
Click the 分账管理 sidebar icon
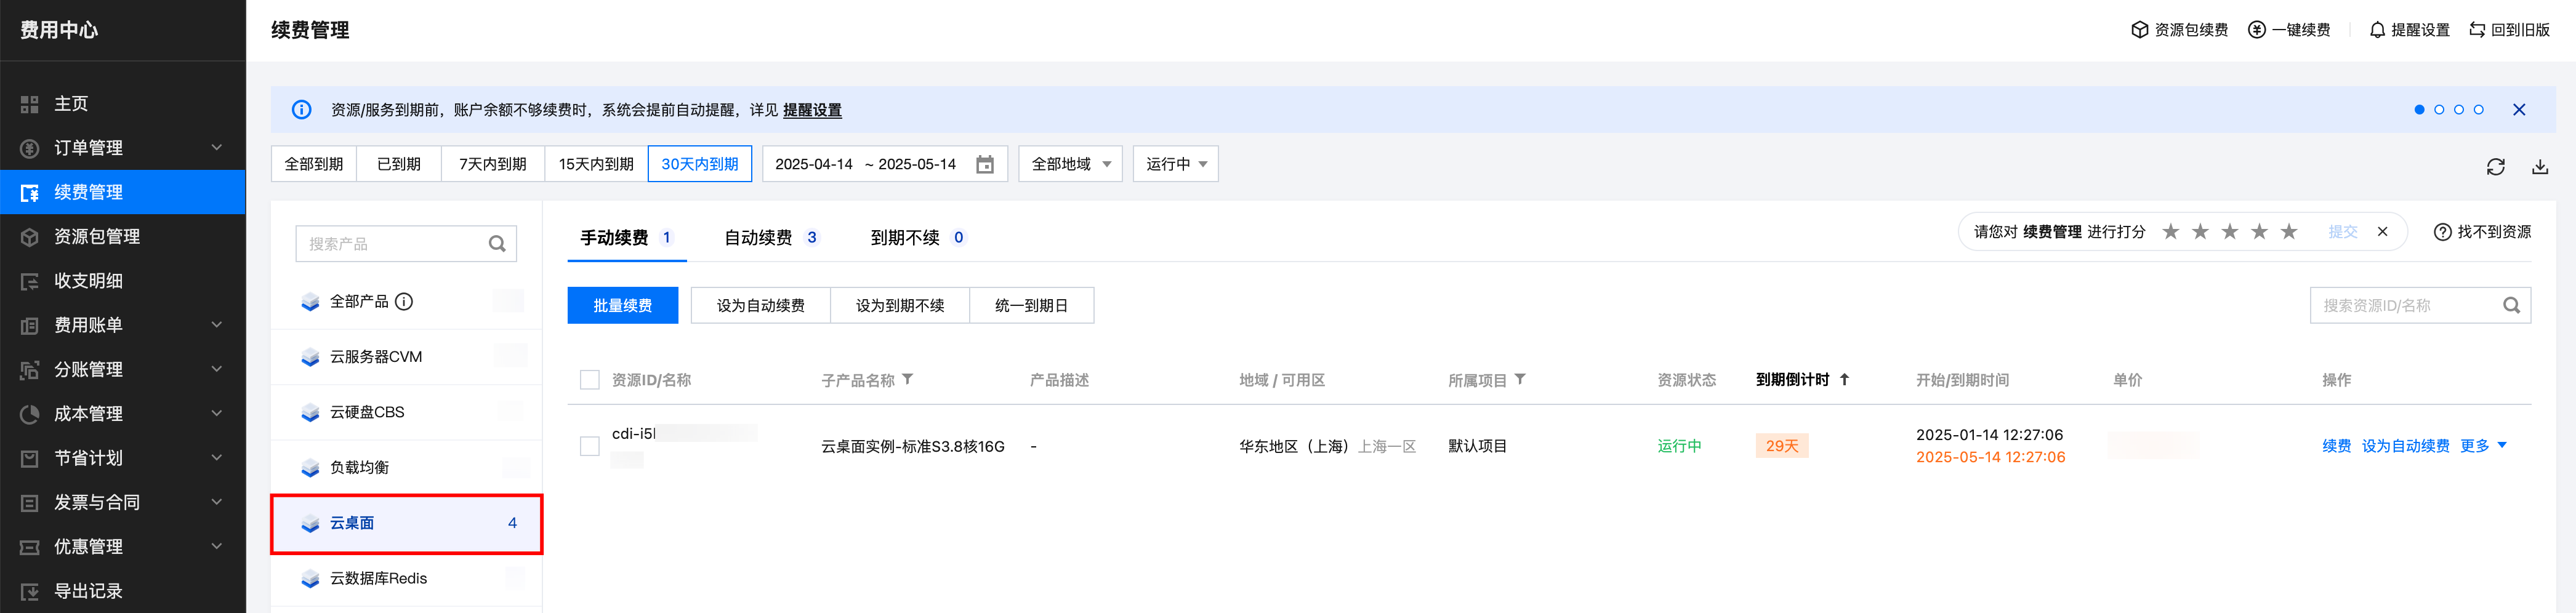[30, 370]
